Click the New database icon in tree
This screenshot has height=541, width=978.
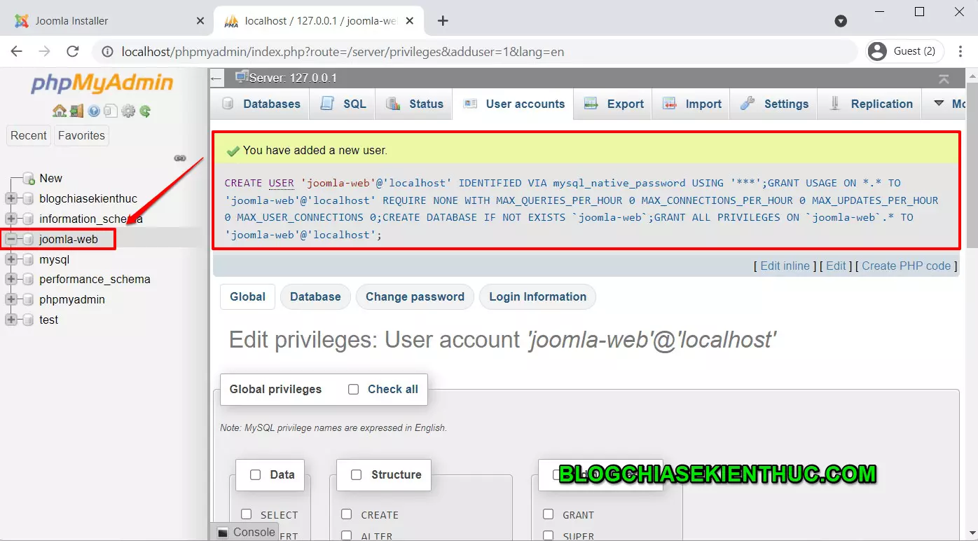pos(29,179)
